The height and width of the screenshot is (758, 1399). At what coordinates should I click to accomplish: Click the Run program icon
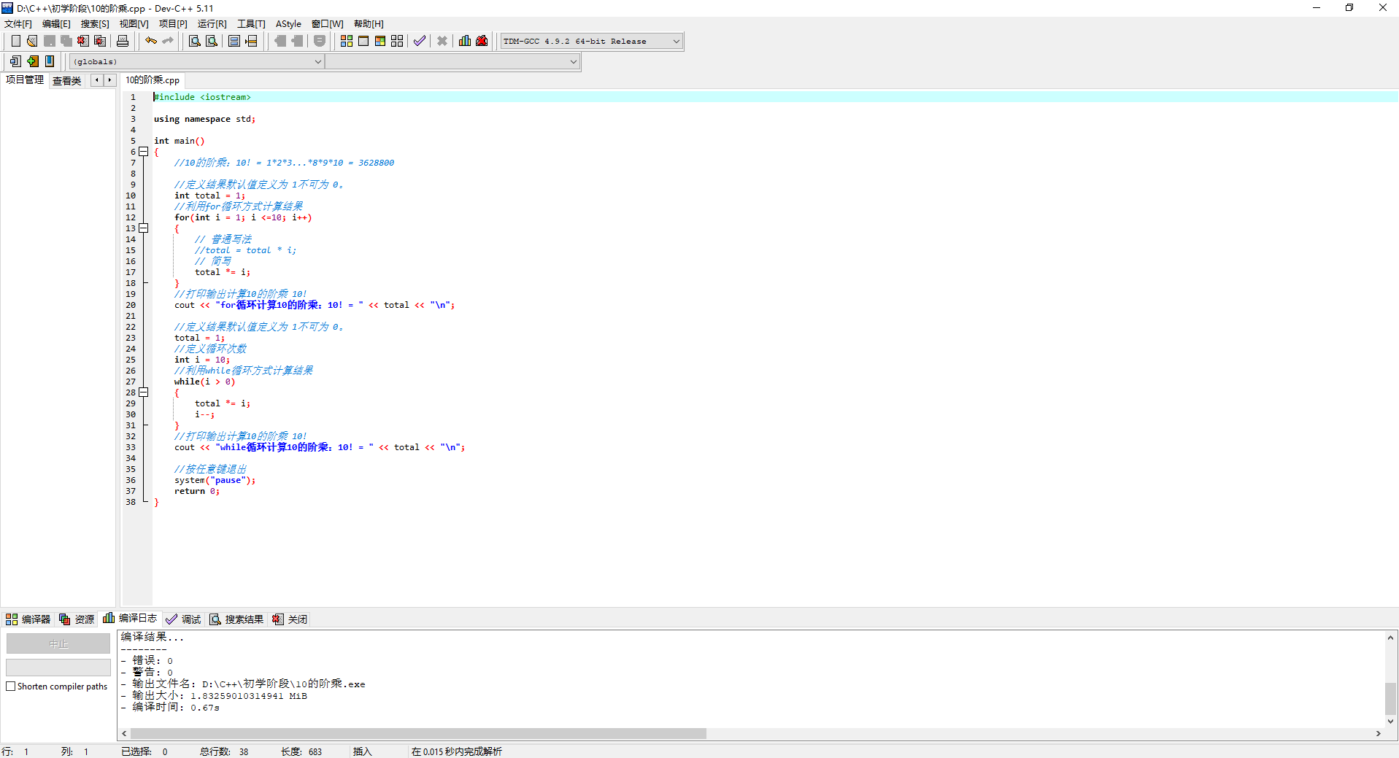coord(363,41)
